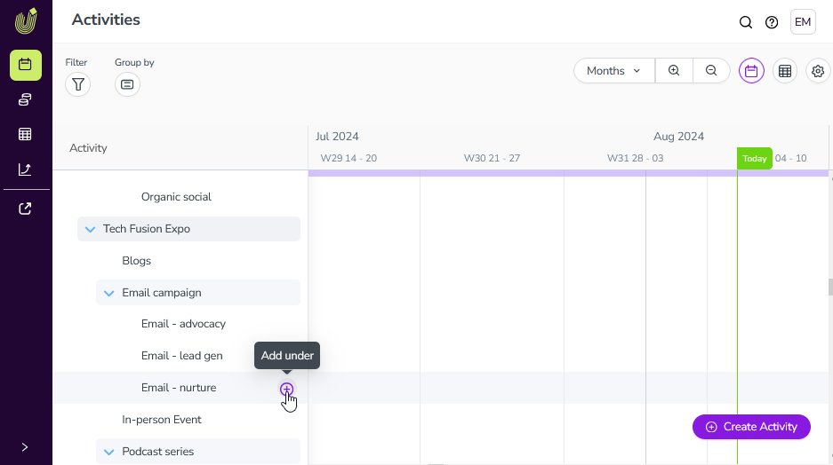This screenshot has height=465, width=833.
Task: Switch to calendar timeline view
Action: click(x=751, y=71)
